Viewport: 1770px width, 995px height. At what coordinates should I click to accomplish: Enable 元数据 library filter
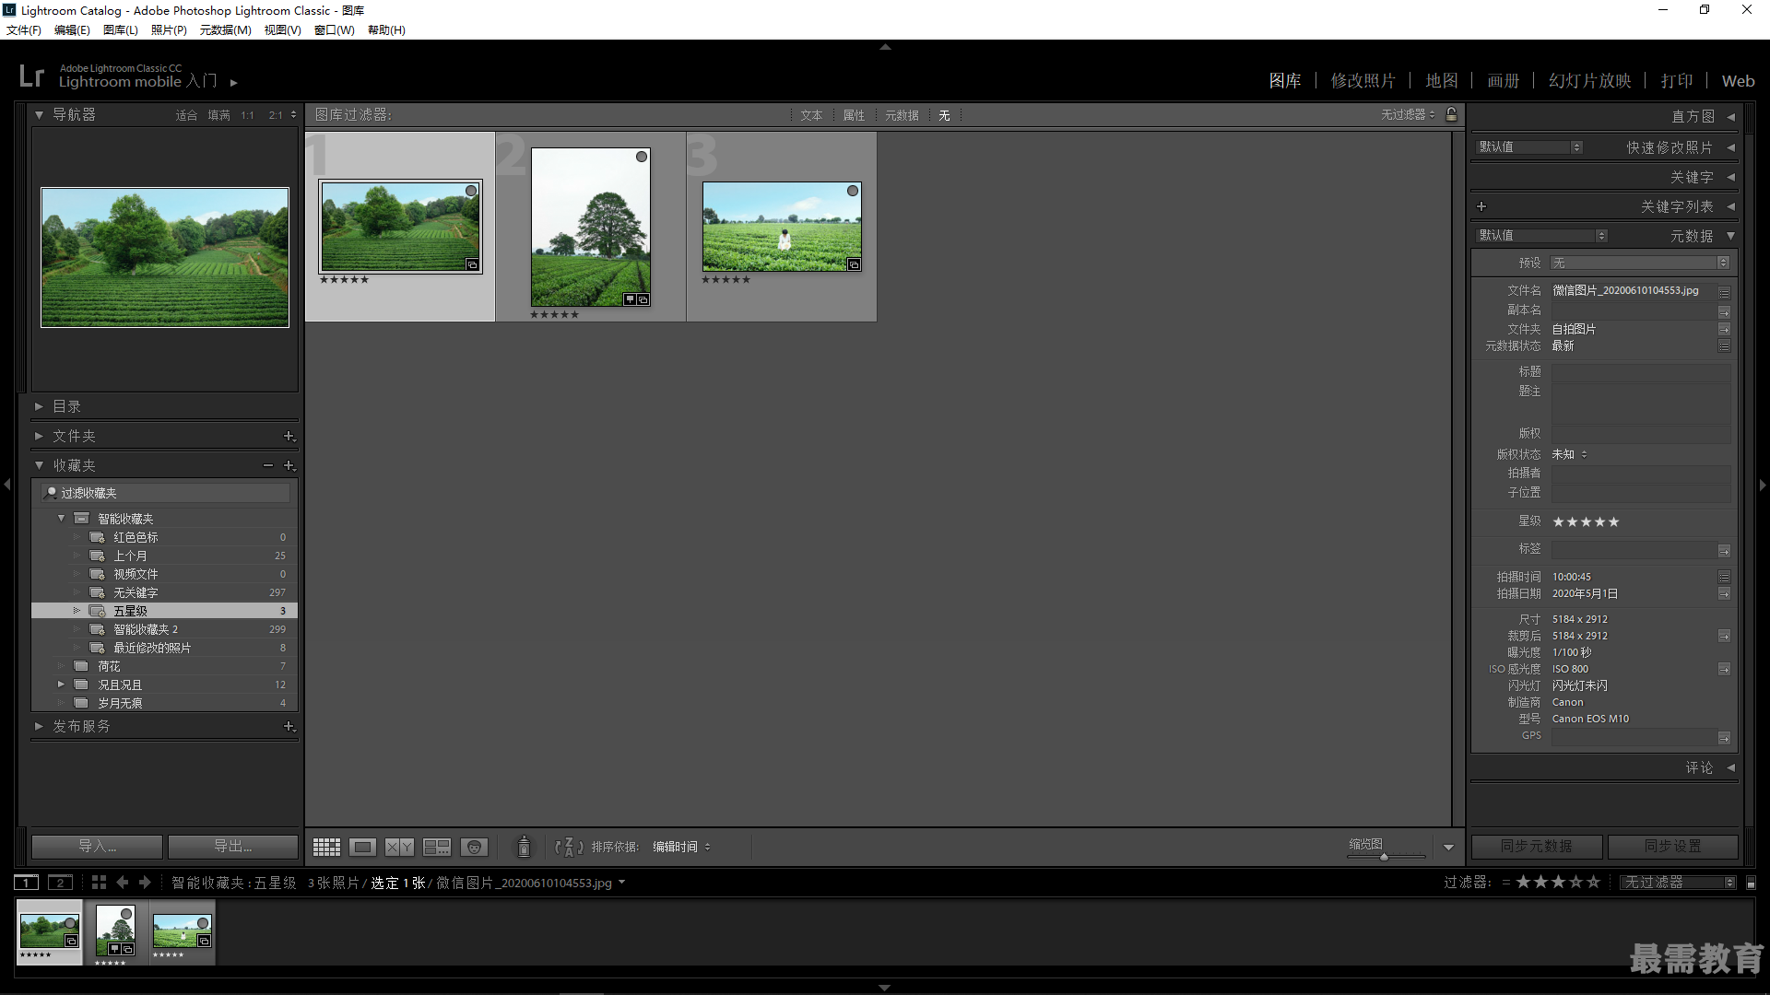[x=902, y=115]
